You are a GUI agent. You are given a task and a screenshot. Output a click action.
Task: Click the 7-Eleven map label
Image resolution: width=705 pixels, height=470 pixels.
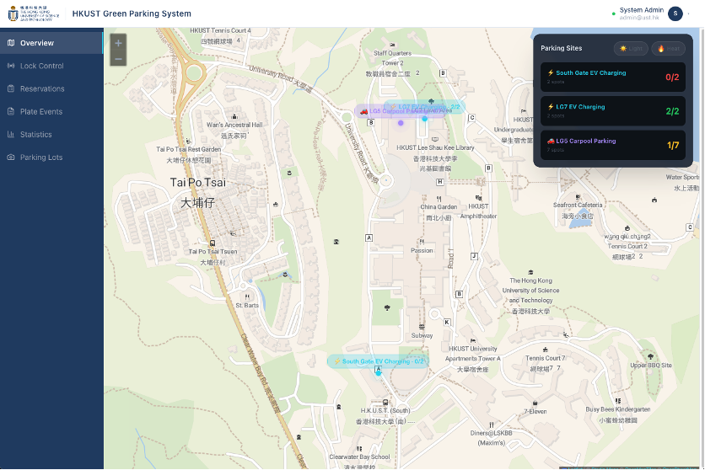535,411
